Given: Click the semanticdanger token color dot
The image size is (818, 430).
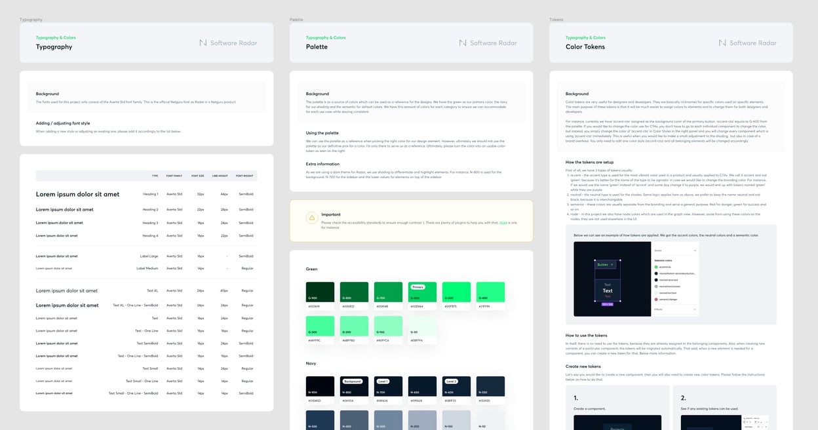Looking at the screenshot, I should coord(656,300).
